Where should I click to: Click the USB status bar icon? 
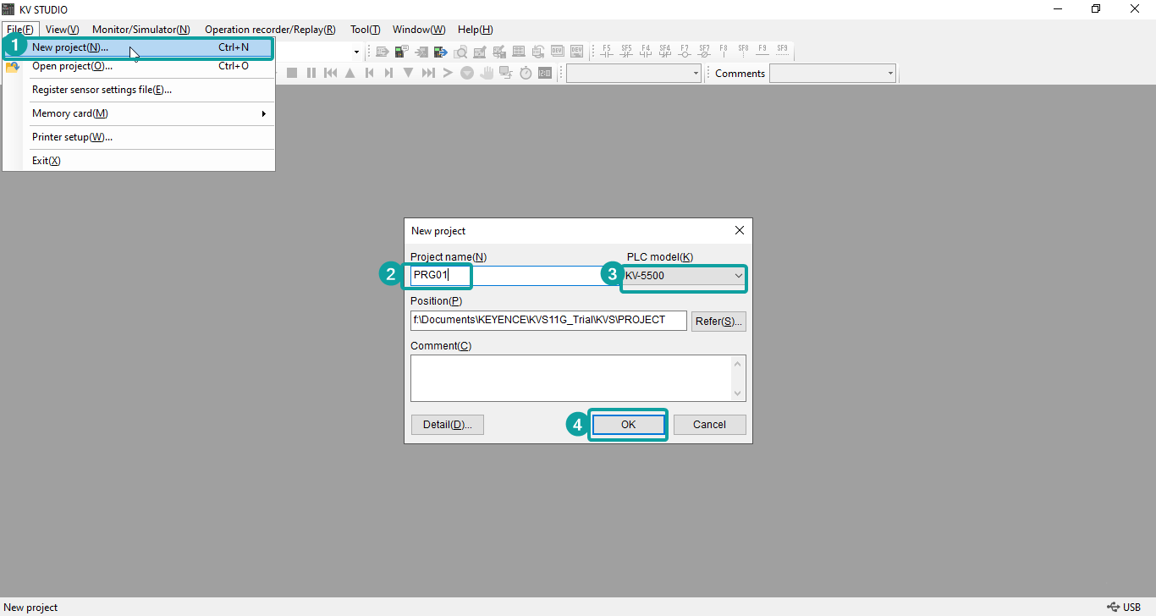(x=1113, y=607)
